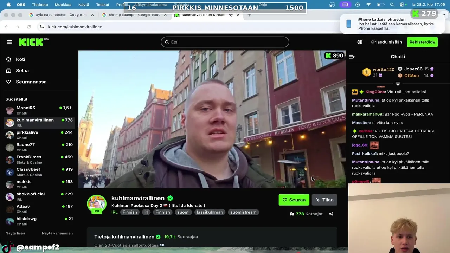
Task: Click the Wi-Fi menu bar icon
Action: (x=368, y=5)
